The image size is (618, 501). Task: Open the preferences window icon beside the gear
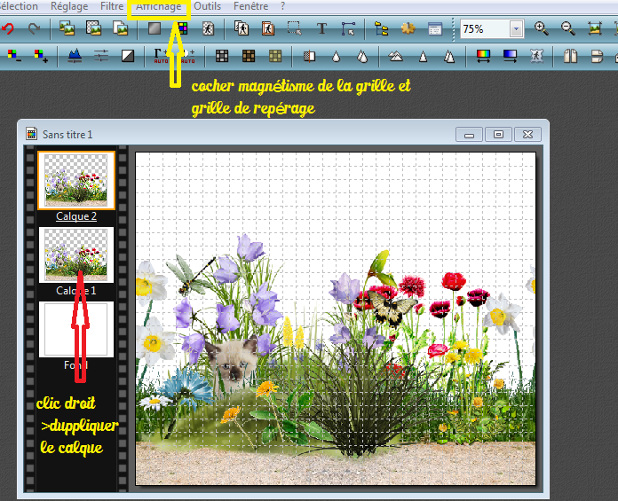point(435,28)
